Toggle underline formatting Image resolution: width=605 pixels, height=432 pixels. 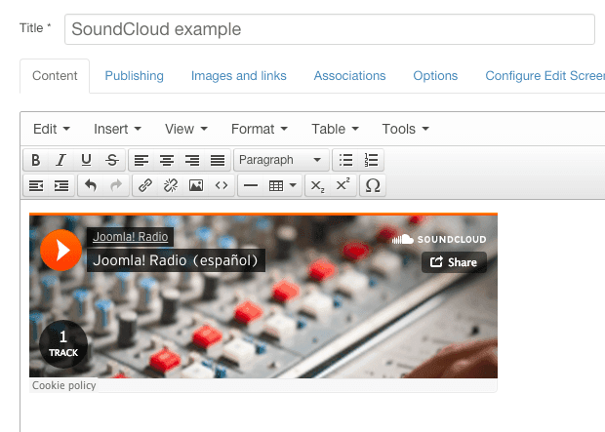coord(86,160)
